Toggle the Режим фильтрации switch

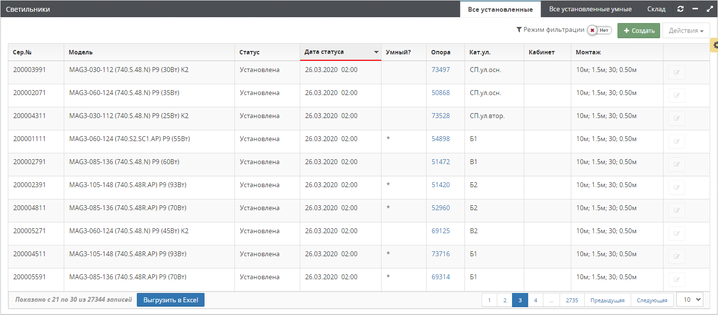(599, 30)
